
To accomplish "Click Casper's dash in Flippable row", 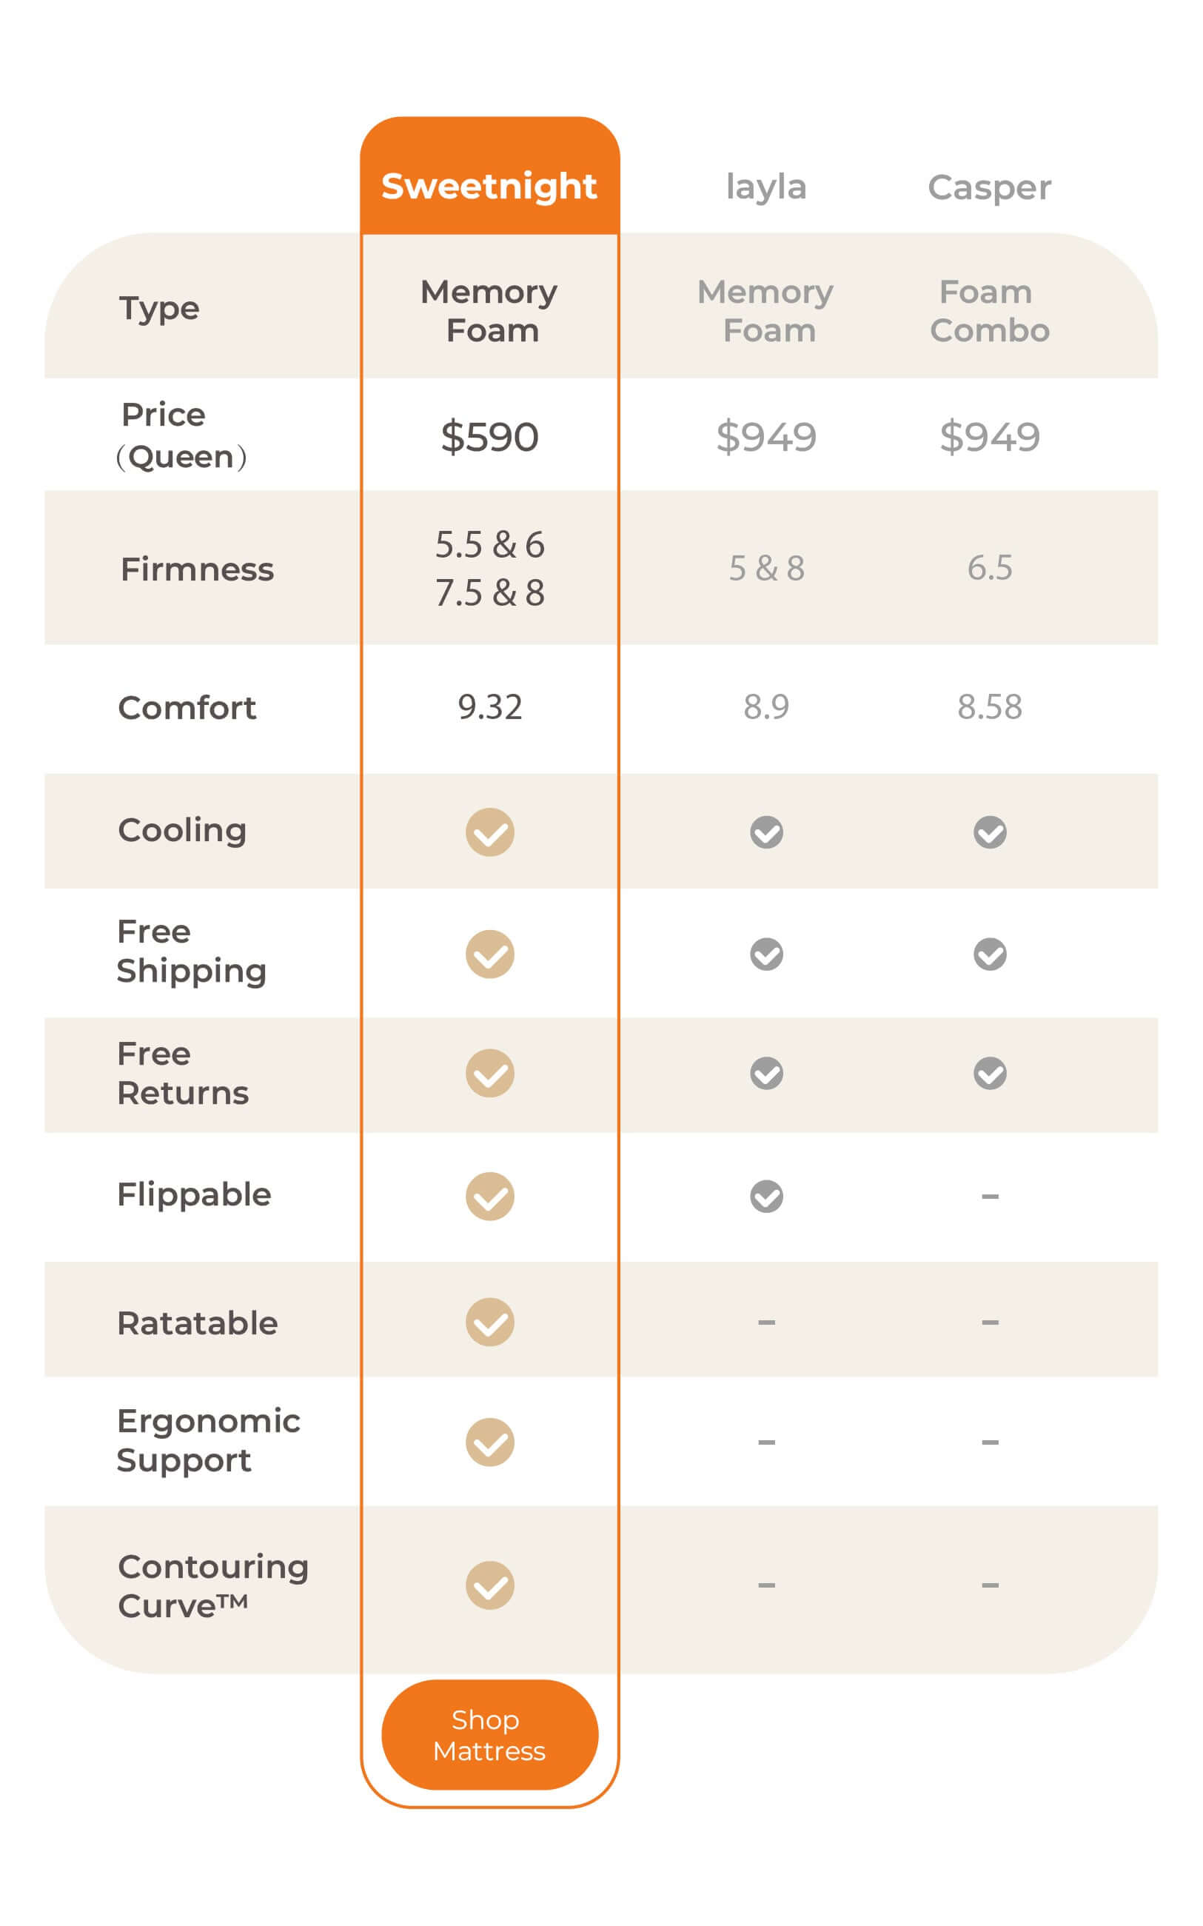I will [x=990, y=1195].
